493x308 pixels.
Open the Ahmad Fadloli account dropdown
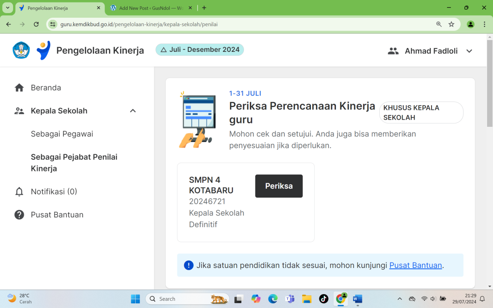(469, 51)
